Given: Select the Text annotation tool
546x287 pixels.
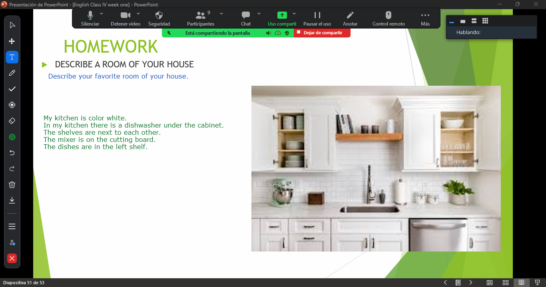Looking at the screenshot, I should pos(12,57).
